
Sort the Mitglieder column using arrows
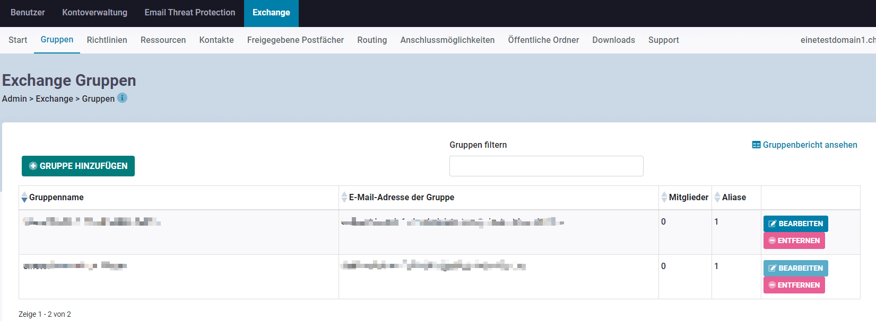pyautogui.click(x=664, y=198)
